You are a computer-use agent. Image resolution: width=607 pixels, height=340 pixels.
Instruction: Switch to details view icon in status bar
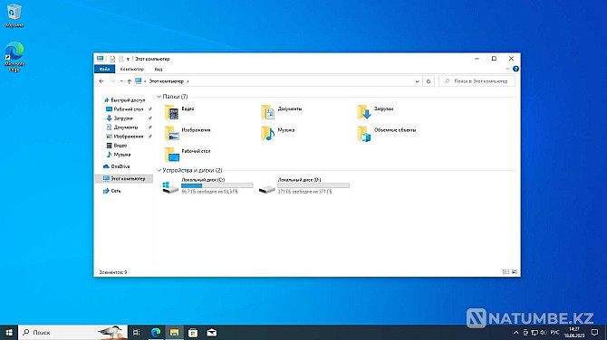point(506,272)
